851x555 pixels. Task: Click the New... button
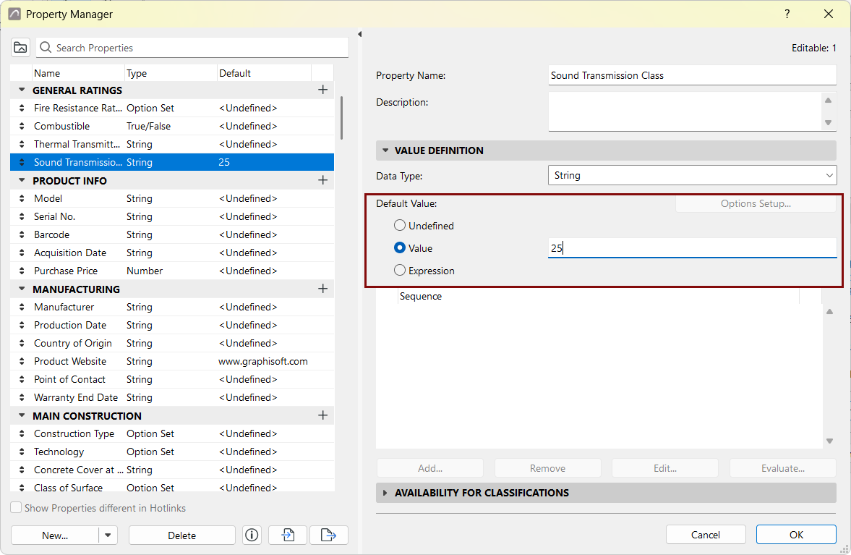55,535
